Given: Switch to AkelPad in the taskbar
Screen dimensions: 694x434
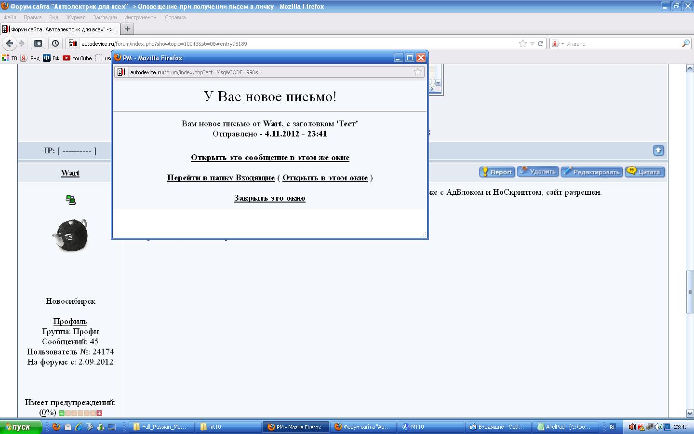Looking at the screenshot, I should (x=565, y=427).
